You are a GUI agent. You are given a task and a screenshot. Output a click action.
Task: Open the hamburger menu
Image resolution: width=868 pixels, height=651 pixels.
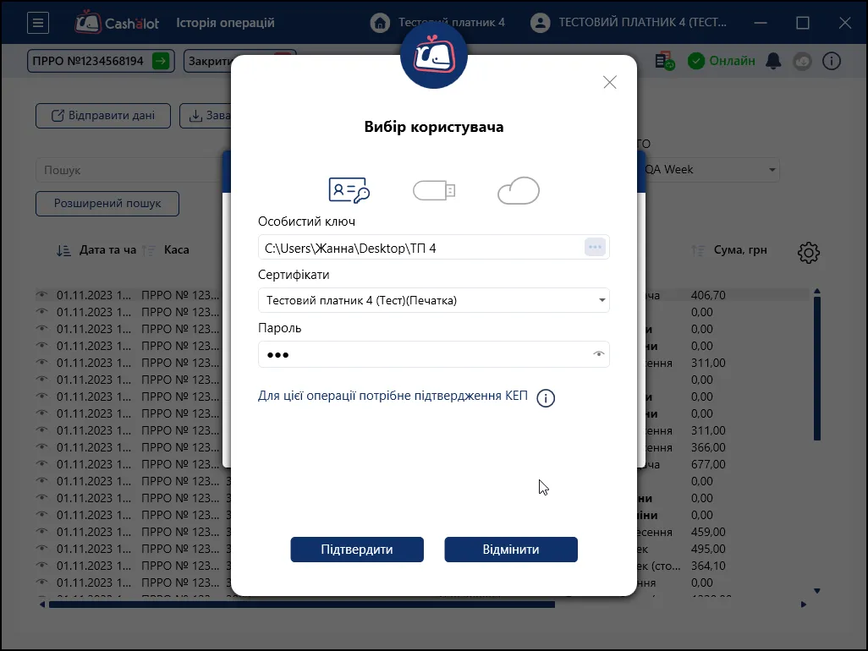point(38,23)
